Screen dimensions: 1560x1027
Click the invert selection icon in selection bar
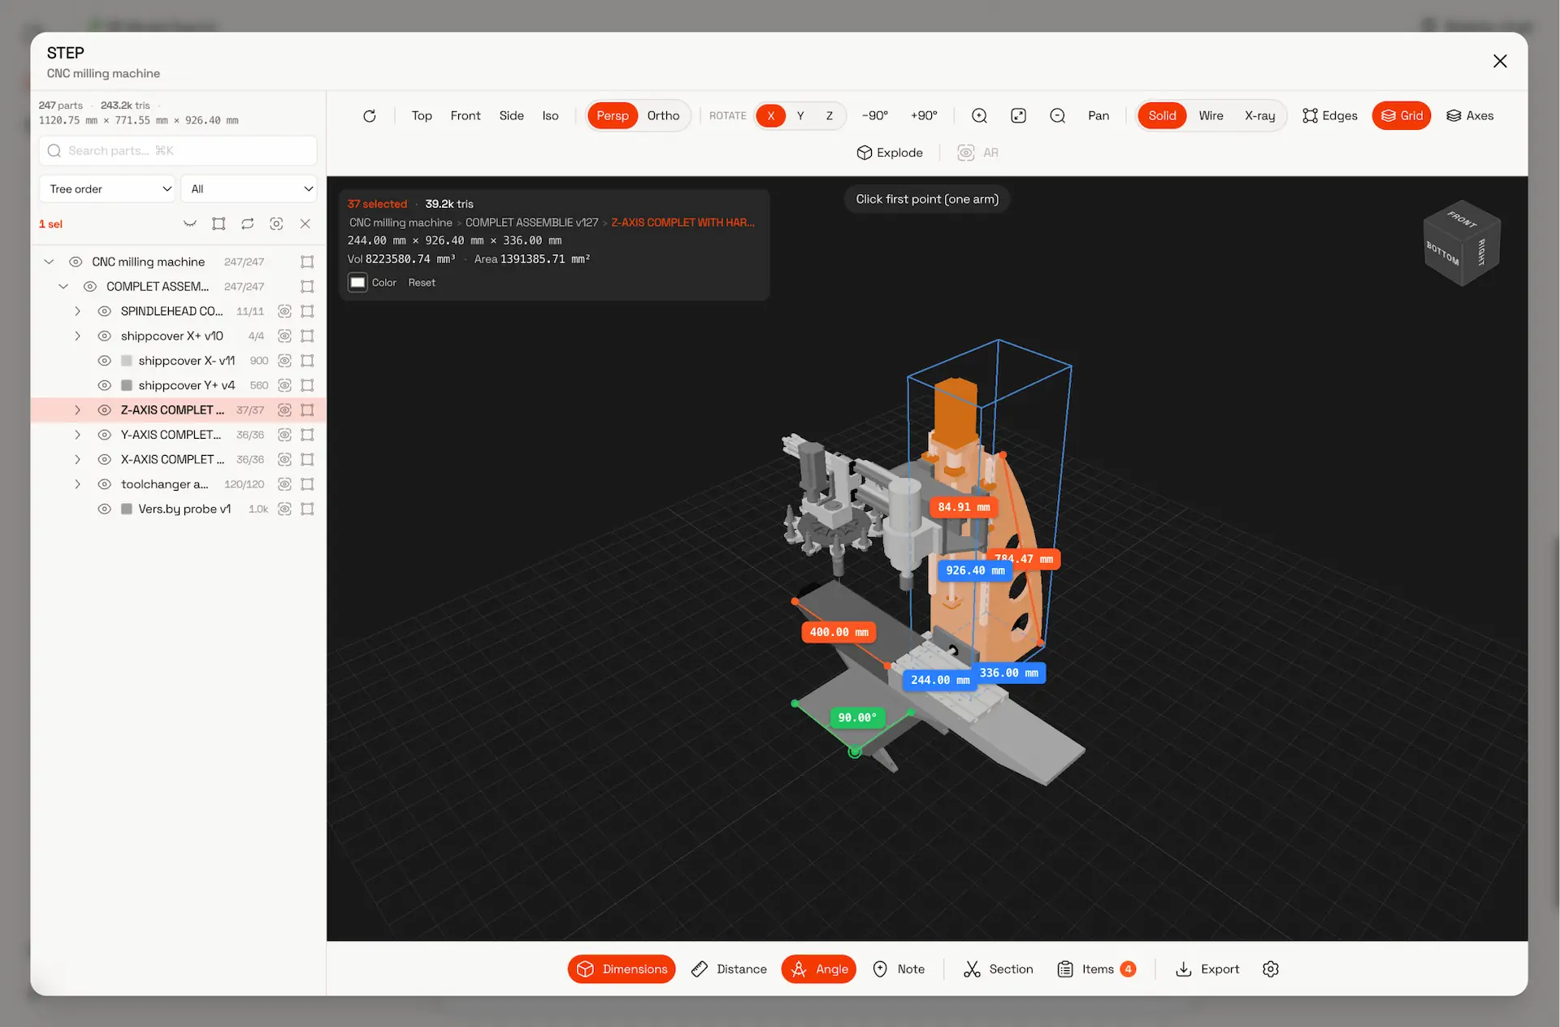[x=247, y=223]
